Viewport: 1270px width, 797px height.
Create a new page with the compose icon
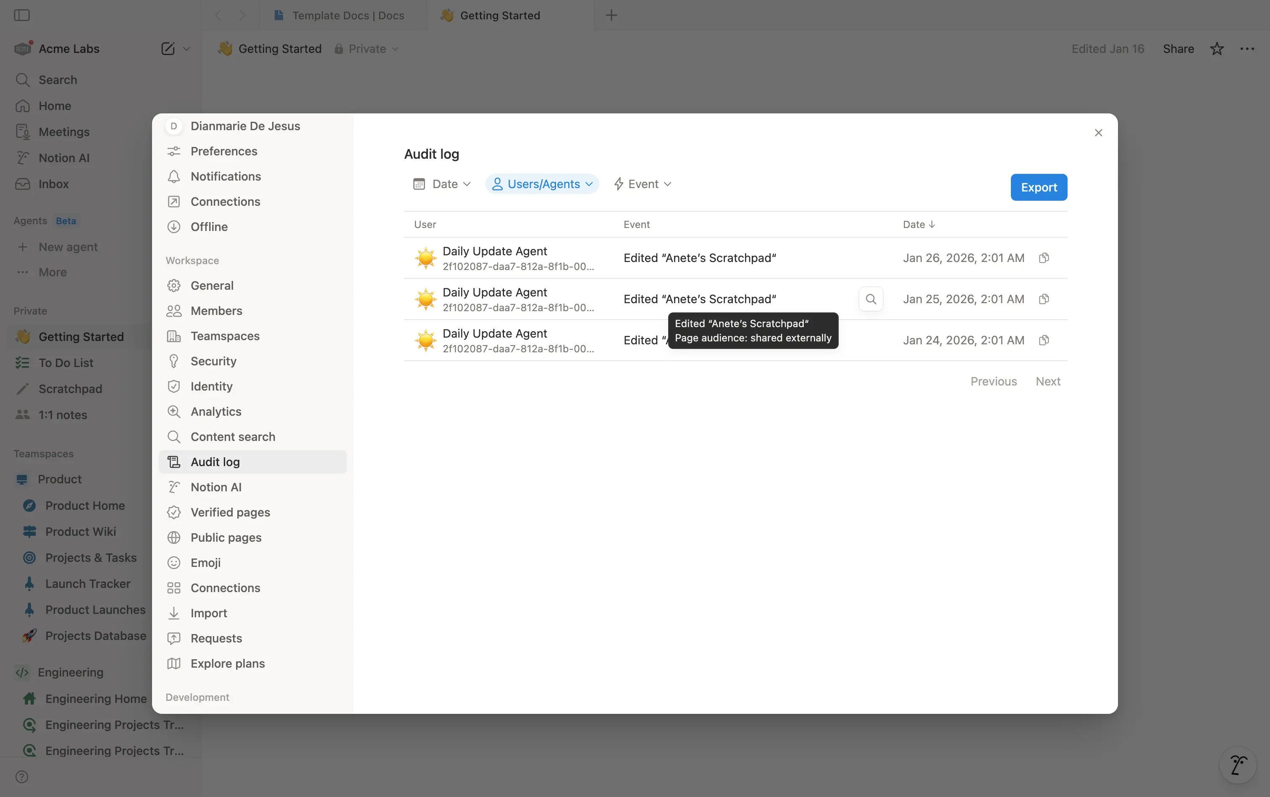click(x=167, y=48)
